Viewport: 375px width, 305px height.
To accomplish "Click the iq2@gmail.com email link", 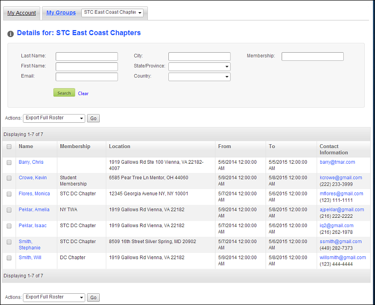I will [x=337, y=226].
